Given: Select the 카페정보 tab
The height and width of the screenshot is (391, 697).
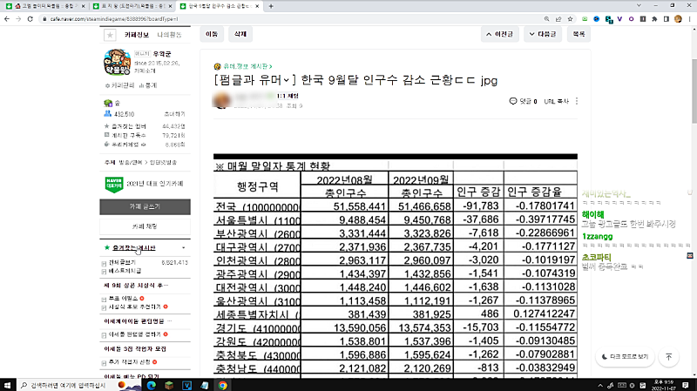Looking at the screenshot, I should (138, 36).
